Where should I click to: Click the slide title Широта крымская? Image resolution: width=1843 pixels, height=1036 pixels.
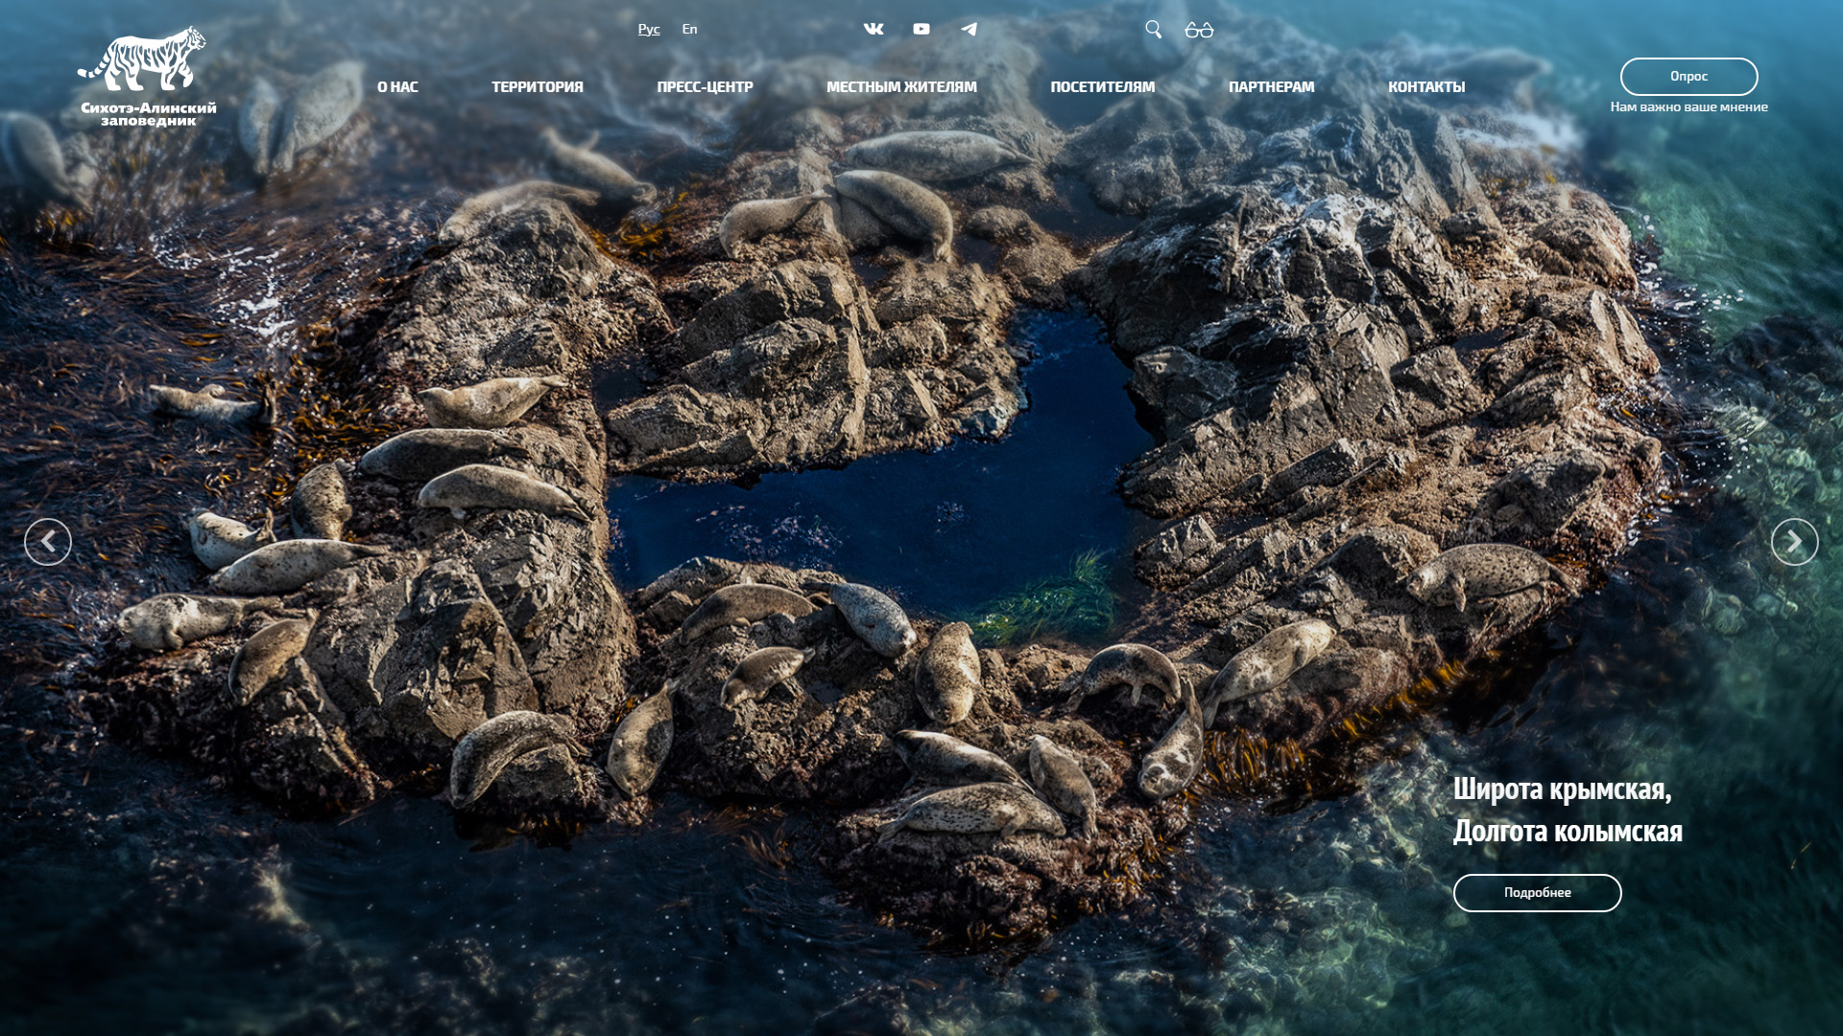click(1562, 789)
